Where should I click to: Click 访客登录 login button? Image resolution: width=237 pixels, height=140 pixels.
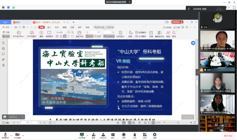(177, 22)
